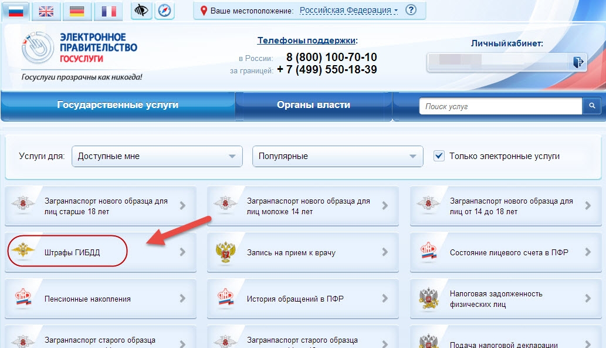The image size is (606, 348).
Task: Open Налоговая задолженность физических лиц service
Action: pyautogui.click(x=506, y=299)
